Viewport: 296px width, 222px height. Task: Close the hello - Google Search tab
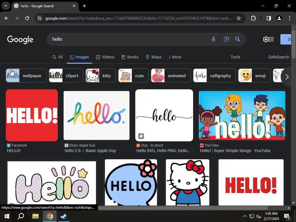tap(74, 6)
